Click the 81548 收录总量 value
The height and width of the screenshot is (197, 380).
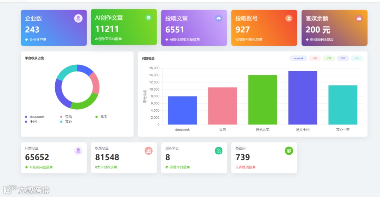107,157
